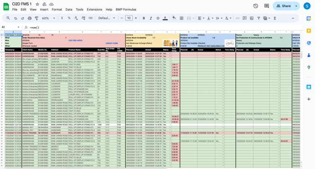The width and height of the screenshot is (315, 169).
Task: Click the Share button
Action: 283,6
